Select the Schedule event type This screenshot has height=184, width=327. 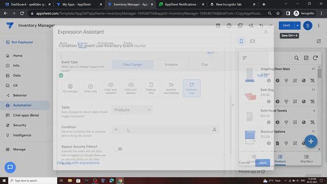coord(171,64)
